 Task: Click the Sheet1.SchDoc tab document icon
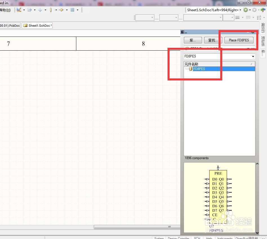tap(25, 26)
